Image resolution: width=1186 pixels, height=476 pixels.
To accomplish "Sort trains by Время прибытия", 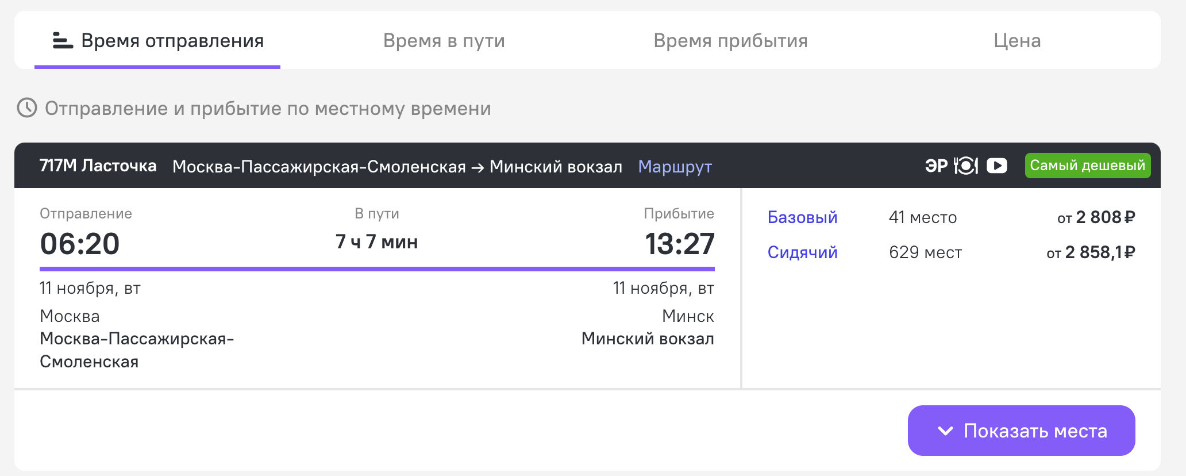I will pyautogui.click(x=730, y=41).
